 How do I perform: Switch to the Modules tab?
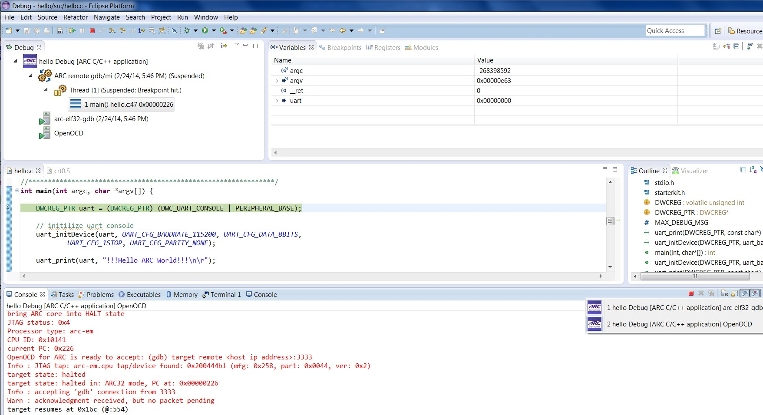(422, 47)
